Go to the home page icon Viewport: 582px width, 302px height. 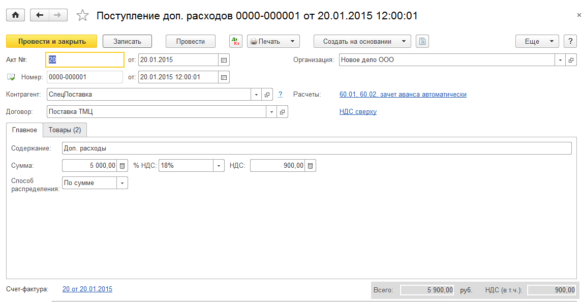(x=15, y=15)
